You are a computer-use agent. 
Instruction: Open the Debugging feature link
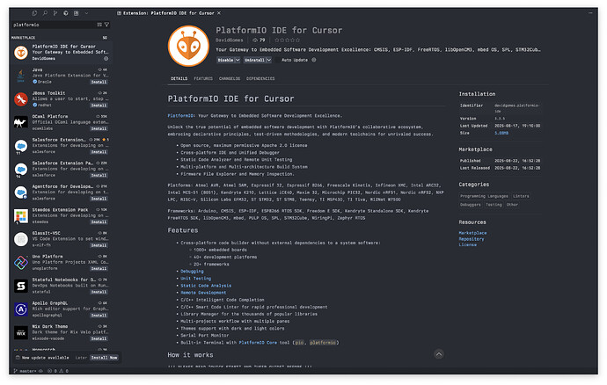192,272
